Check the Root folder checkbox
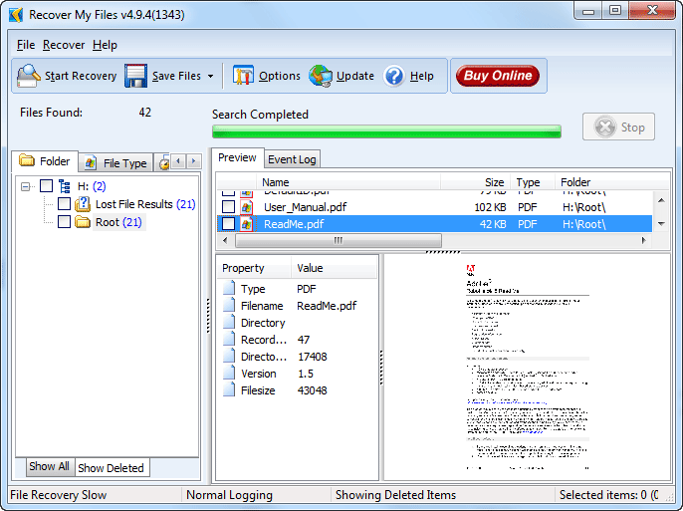This screenshot has height=511, width=683. pyautogui.click(x=64, y=222)
